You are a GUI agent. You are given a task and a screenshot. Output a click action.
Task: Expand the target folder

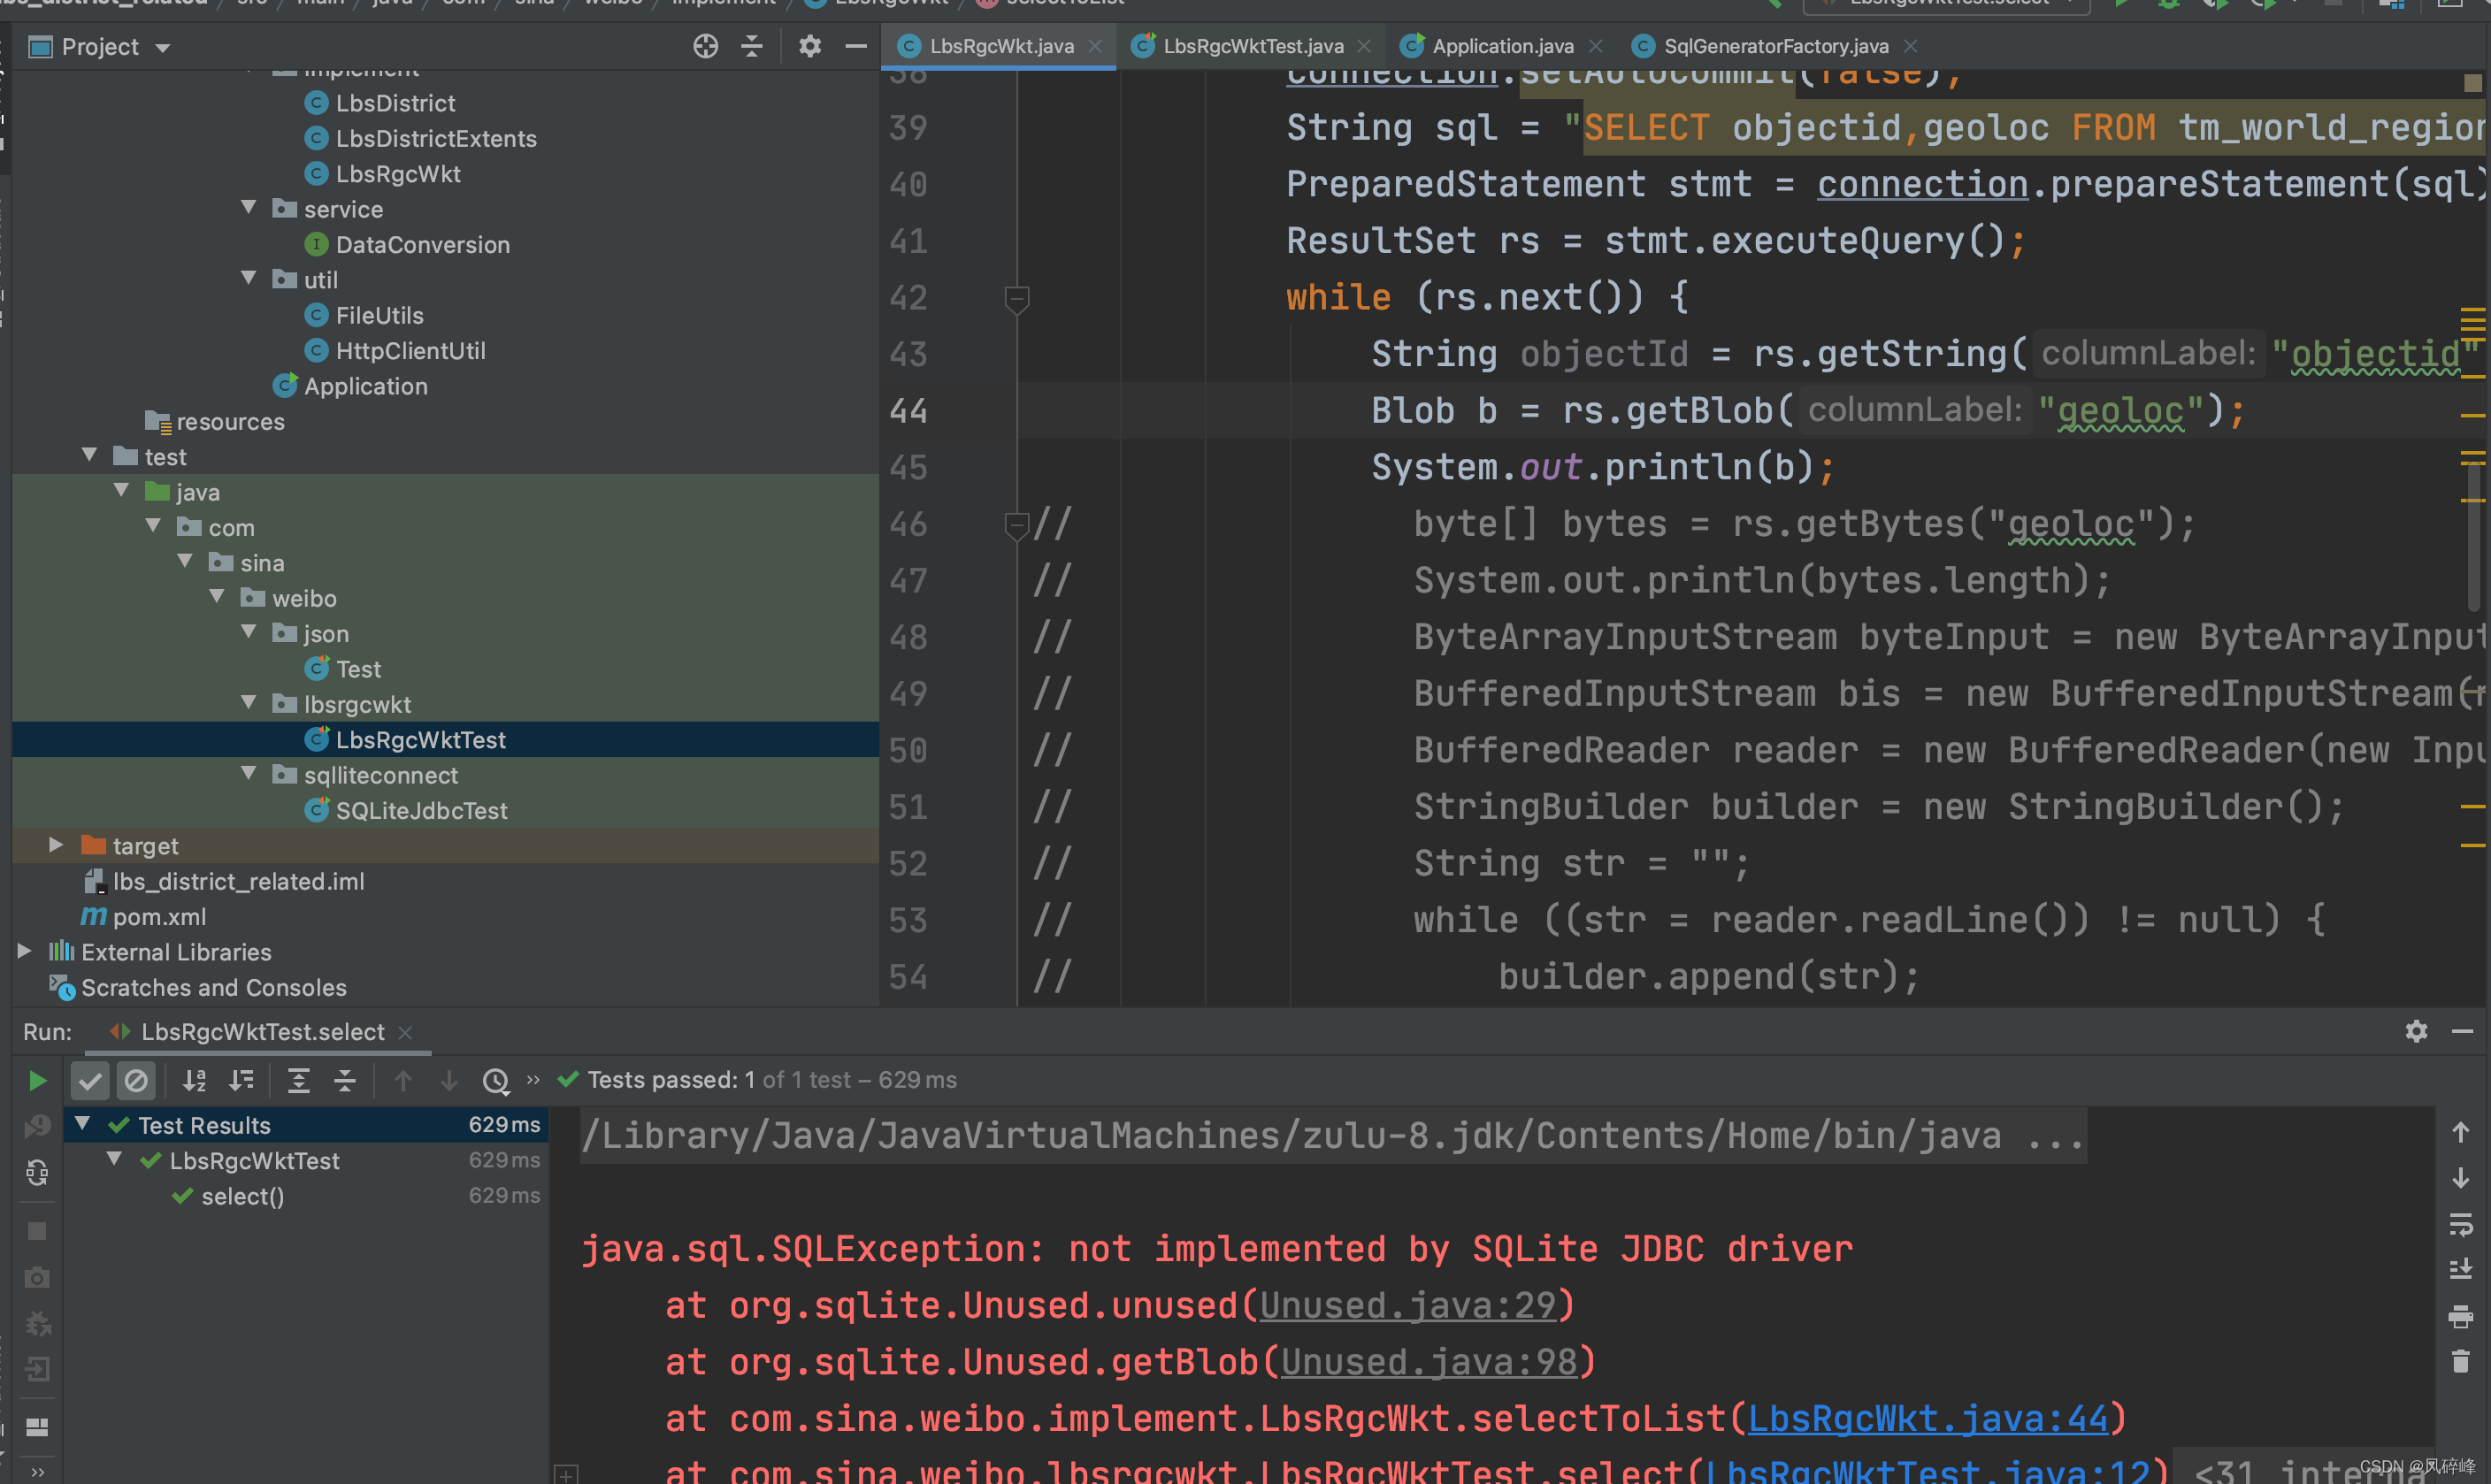coord(56,845)
